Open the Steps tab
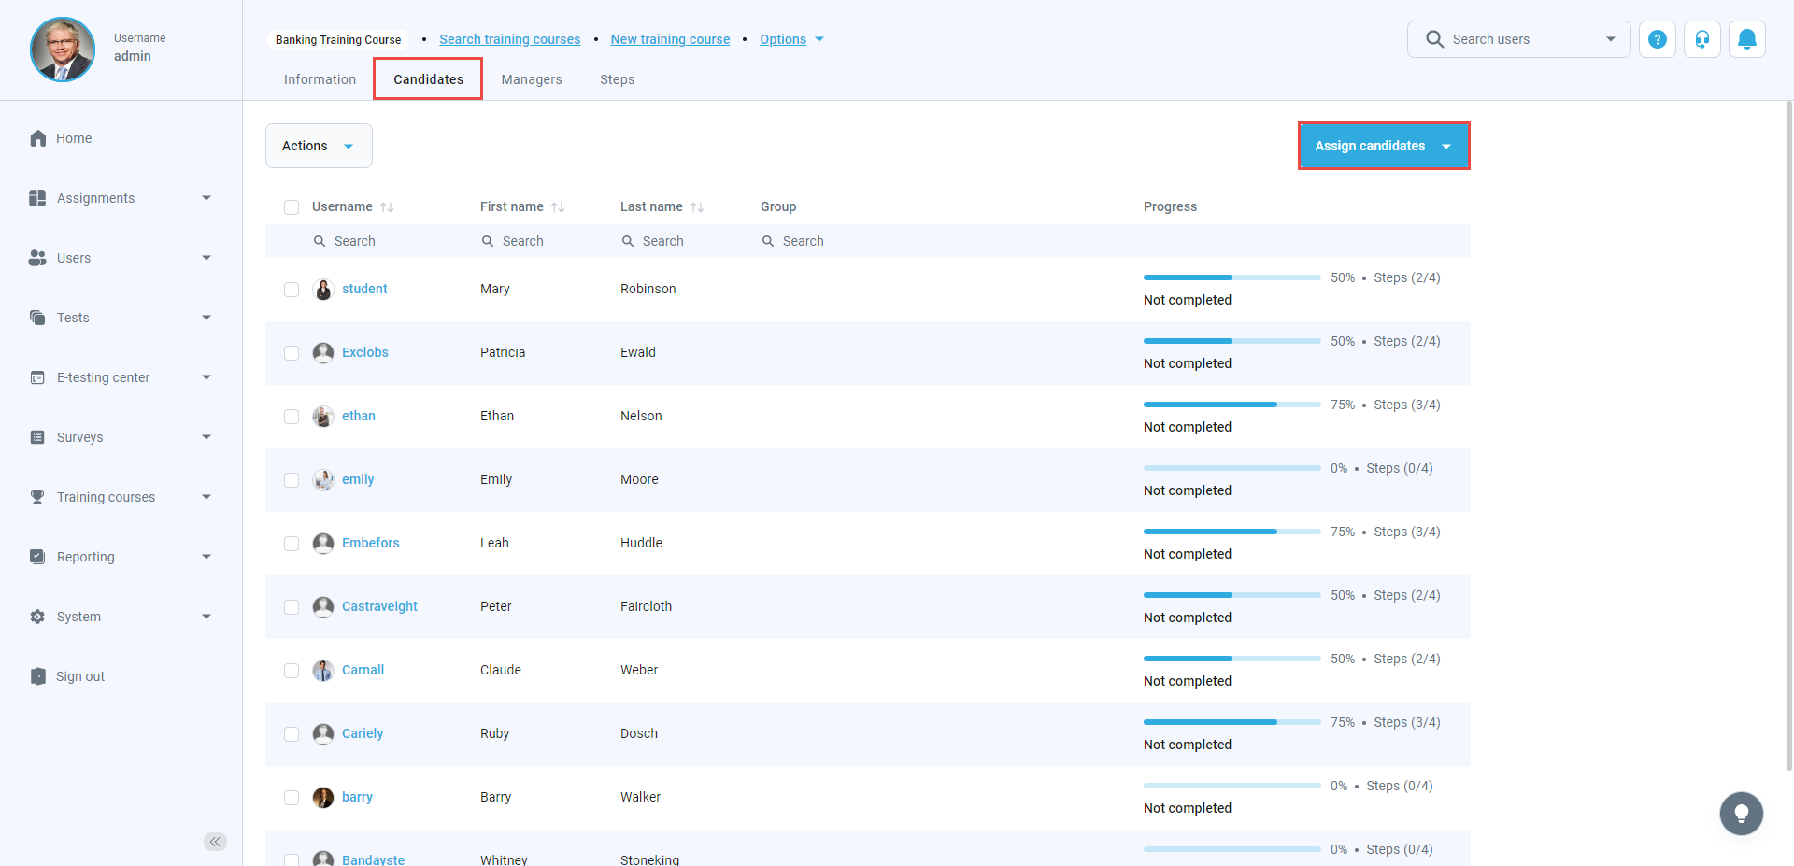The width and height of the screenshot is (1794, 866). (x=617, y=79)
